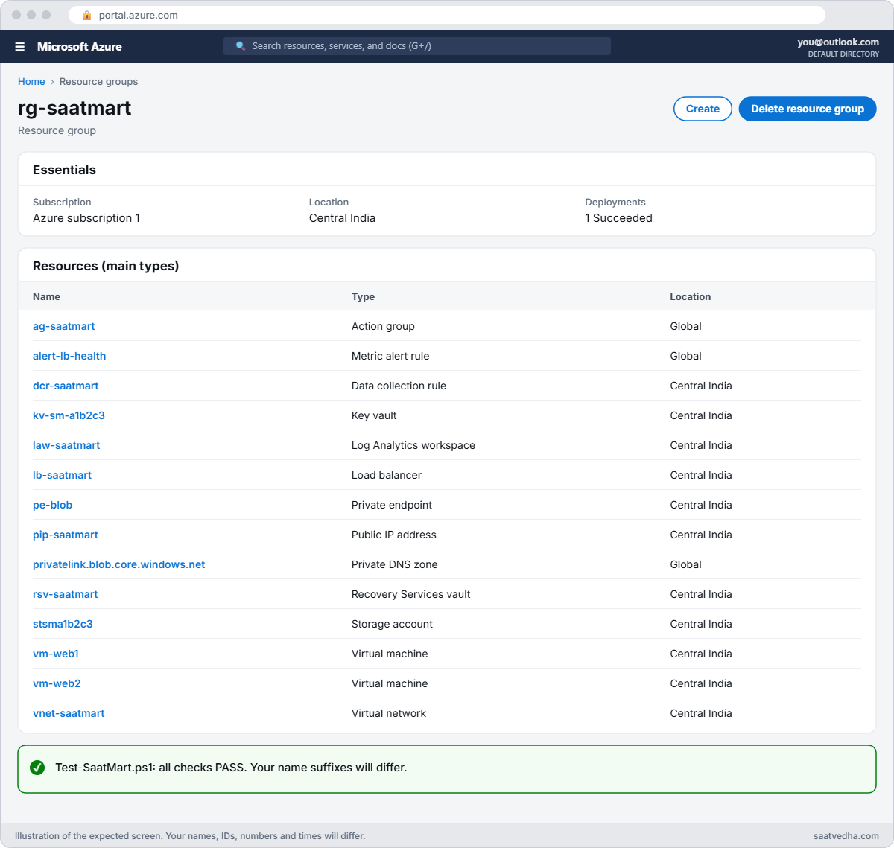
Task: Click the 'Key vault' type cell
Action: (x=374, y=415)
